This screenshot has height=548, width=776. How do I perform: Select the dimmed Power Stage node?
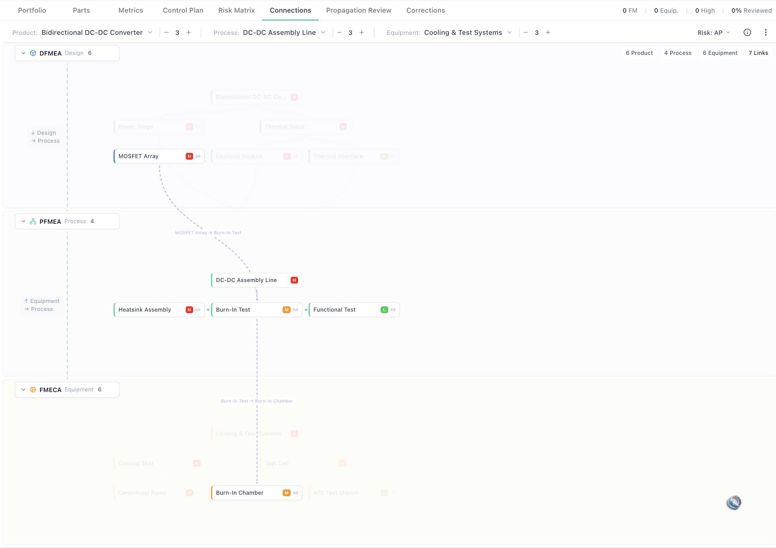point(159,127)
